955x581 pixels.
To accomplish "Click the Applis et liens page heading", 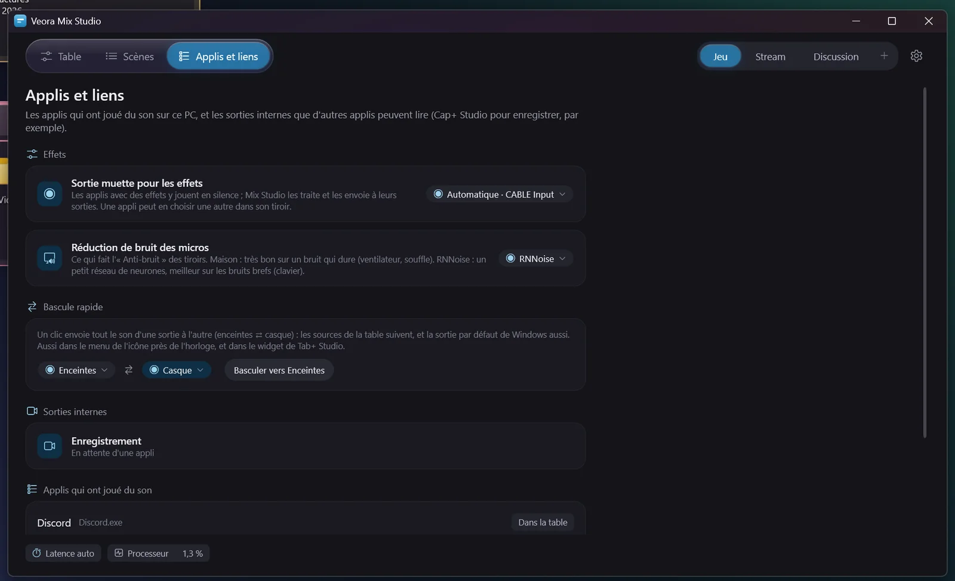I will 75,95.
